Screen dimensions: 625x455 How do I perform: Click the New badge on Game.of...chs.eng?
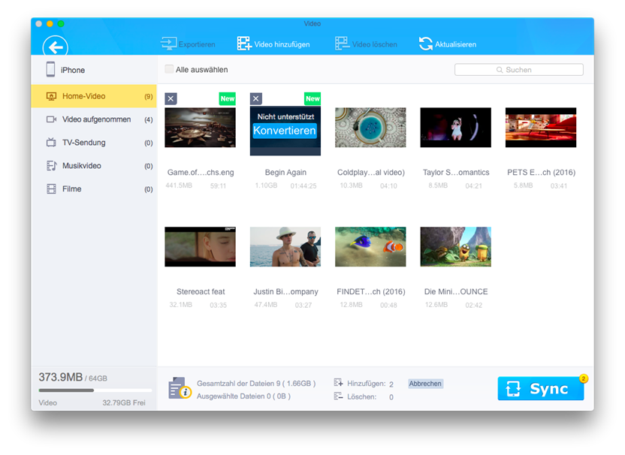pos(227,98)
